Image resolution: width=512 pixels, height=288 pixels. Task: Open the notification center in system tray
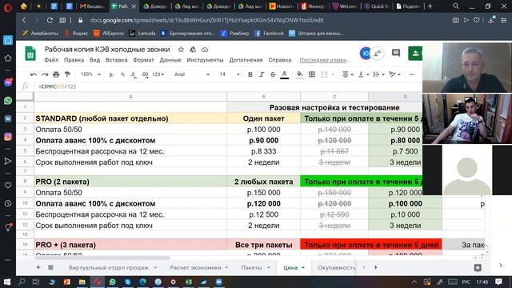click(x=498, y=282)
